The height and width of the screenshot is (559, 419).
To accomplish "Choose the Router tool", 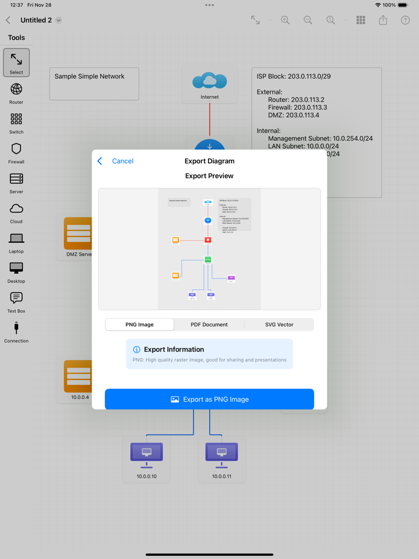I will coord(16,94).
